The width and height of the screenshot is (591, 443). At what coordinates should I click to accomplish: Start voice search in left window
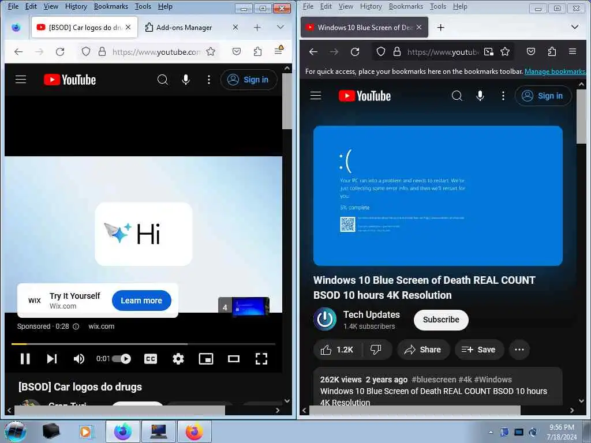coord(185,80)
